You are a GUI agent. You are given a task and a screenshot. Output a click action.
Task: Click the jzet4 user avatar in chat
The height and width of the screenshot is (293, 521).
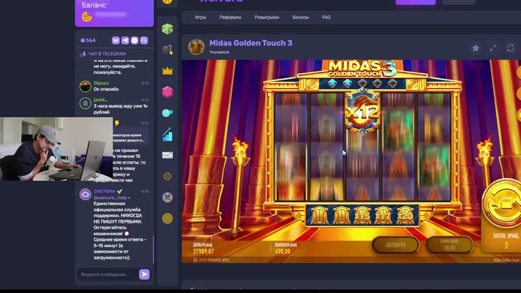[x=86, y=103]
